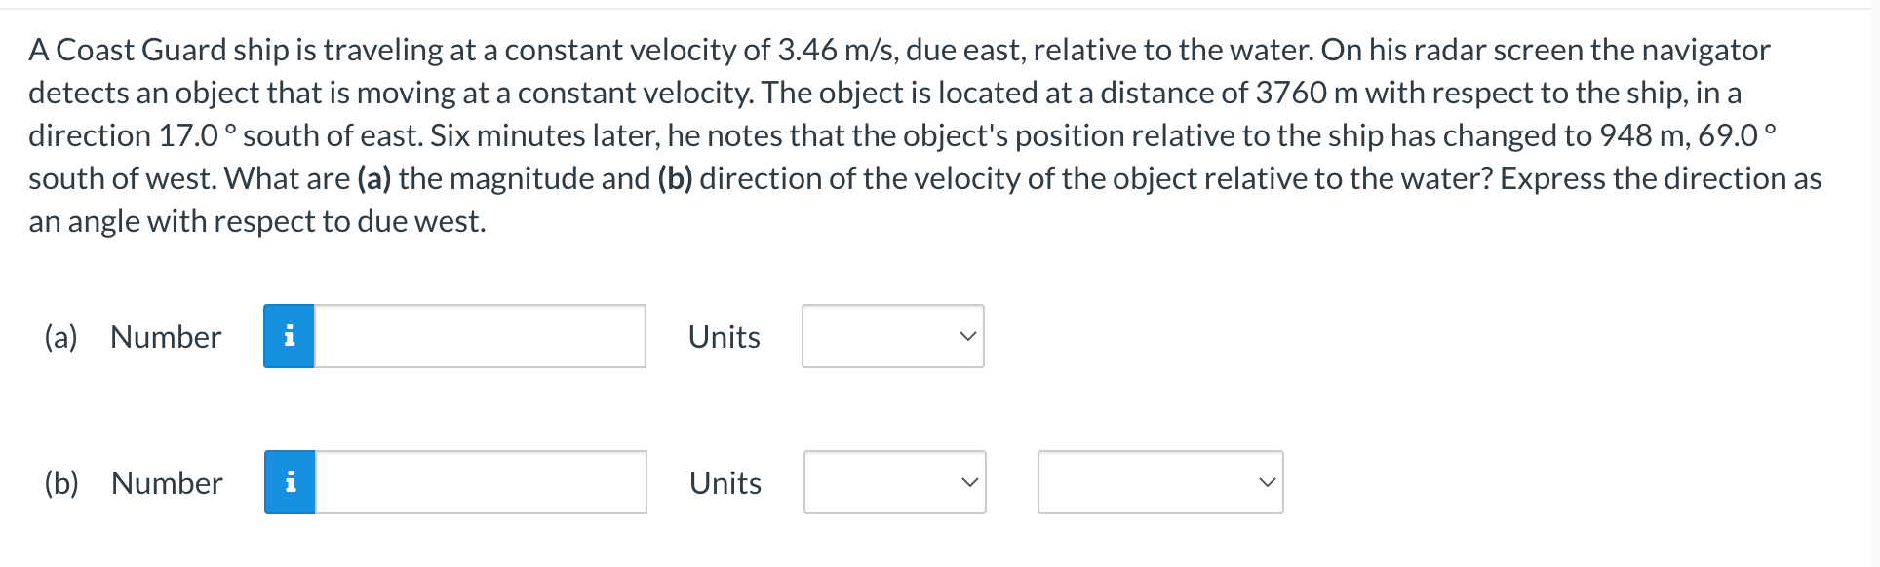Open the first Units dropdown for part (b)

tap(894, 482)
